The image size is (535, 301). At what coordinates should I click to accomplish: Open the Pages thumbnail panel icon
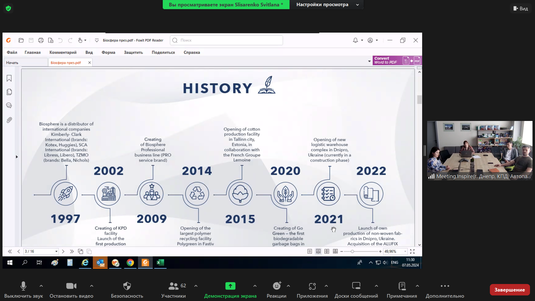(9, 92)
